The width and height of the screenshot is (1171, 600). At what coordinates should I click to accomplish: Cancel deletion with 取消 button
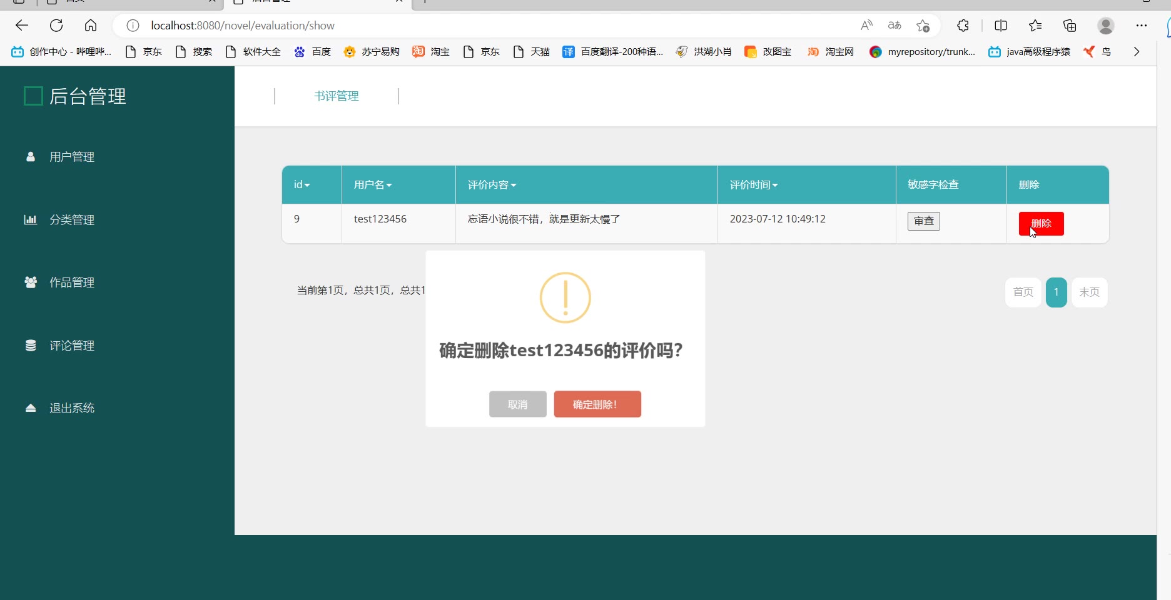tap(518, 404)
